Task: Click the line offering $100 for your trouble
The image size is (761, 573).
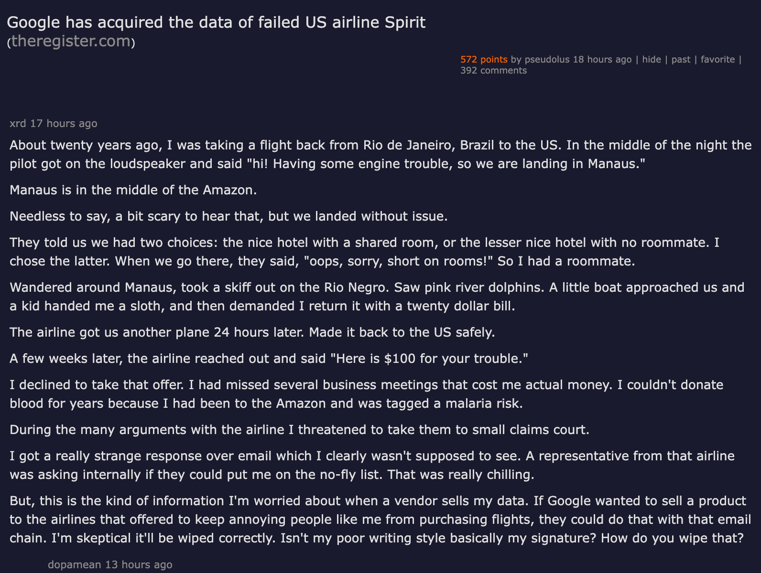Action: tap(269, 359)
